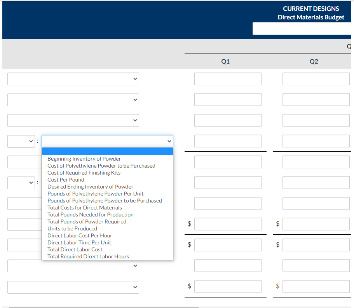354x308 pixels.
Task: Select 'Cost of Polyethylene Powder to be Purchased'
Action: [108, 166]
